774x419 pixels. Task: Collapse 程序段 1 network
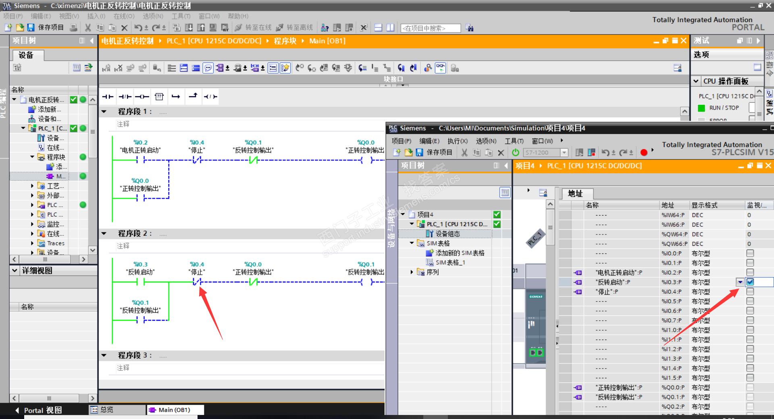[104, 112]
